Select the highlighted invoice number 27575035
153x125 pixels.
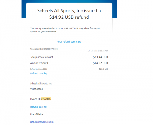(46, 99)
